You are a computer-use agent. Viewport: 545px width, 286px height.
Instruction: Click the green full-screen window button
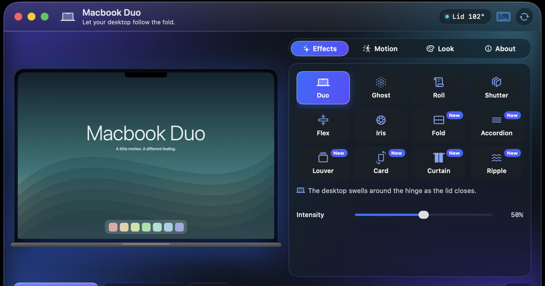coord(45,17)
